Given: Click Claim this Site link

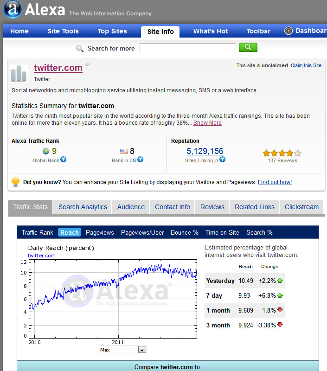Looking at the screenshot, I should (306, 65).
